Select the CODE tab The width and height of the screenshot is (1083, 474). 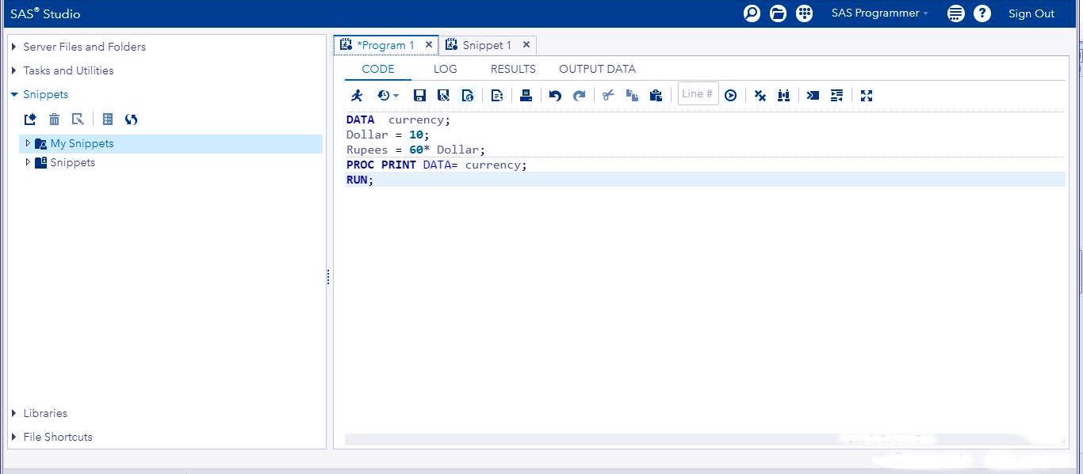[x=378, y=69]
